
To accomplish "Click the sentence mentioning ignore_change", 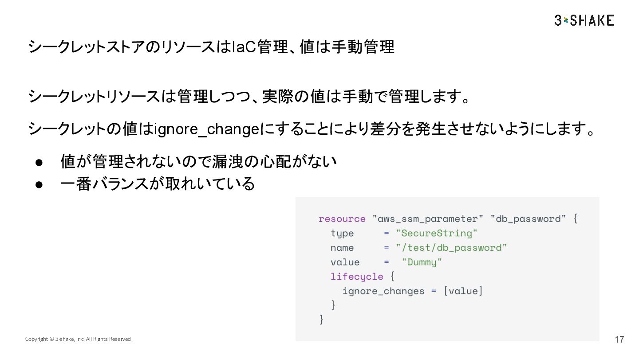I will coord(312,129).
